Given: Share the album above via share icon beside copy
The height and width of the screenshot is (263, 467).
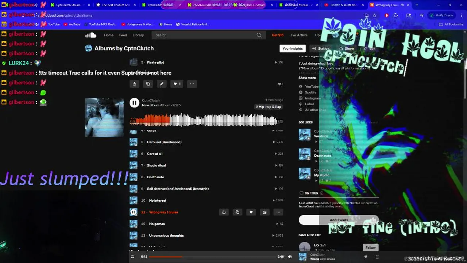Looking at the screenshot, I should point(134,84).
